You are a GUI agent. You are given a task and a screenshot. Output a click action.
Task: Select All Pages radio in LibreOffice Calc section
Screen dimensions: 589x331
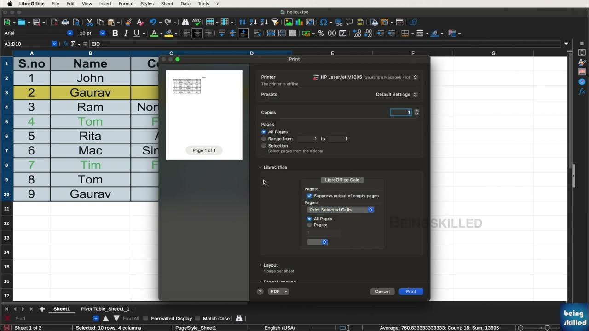point(309,219)
